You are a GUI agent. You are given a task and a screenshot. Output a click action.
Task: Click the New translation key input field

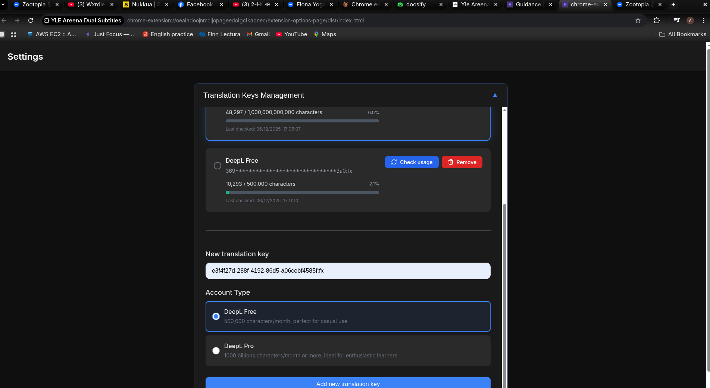pos(348,271)
